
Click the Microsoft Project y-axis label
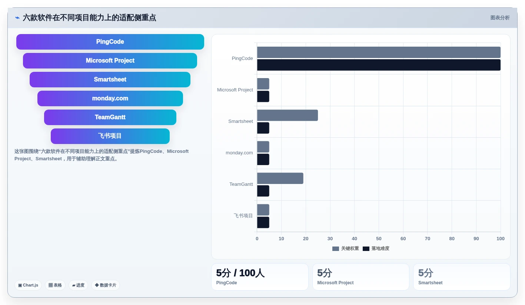(235, 90)
